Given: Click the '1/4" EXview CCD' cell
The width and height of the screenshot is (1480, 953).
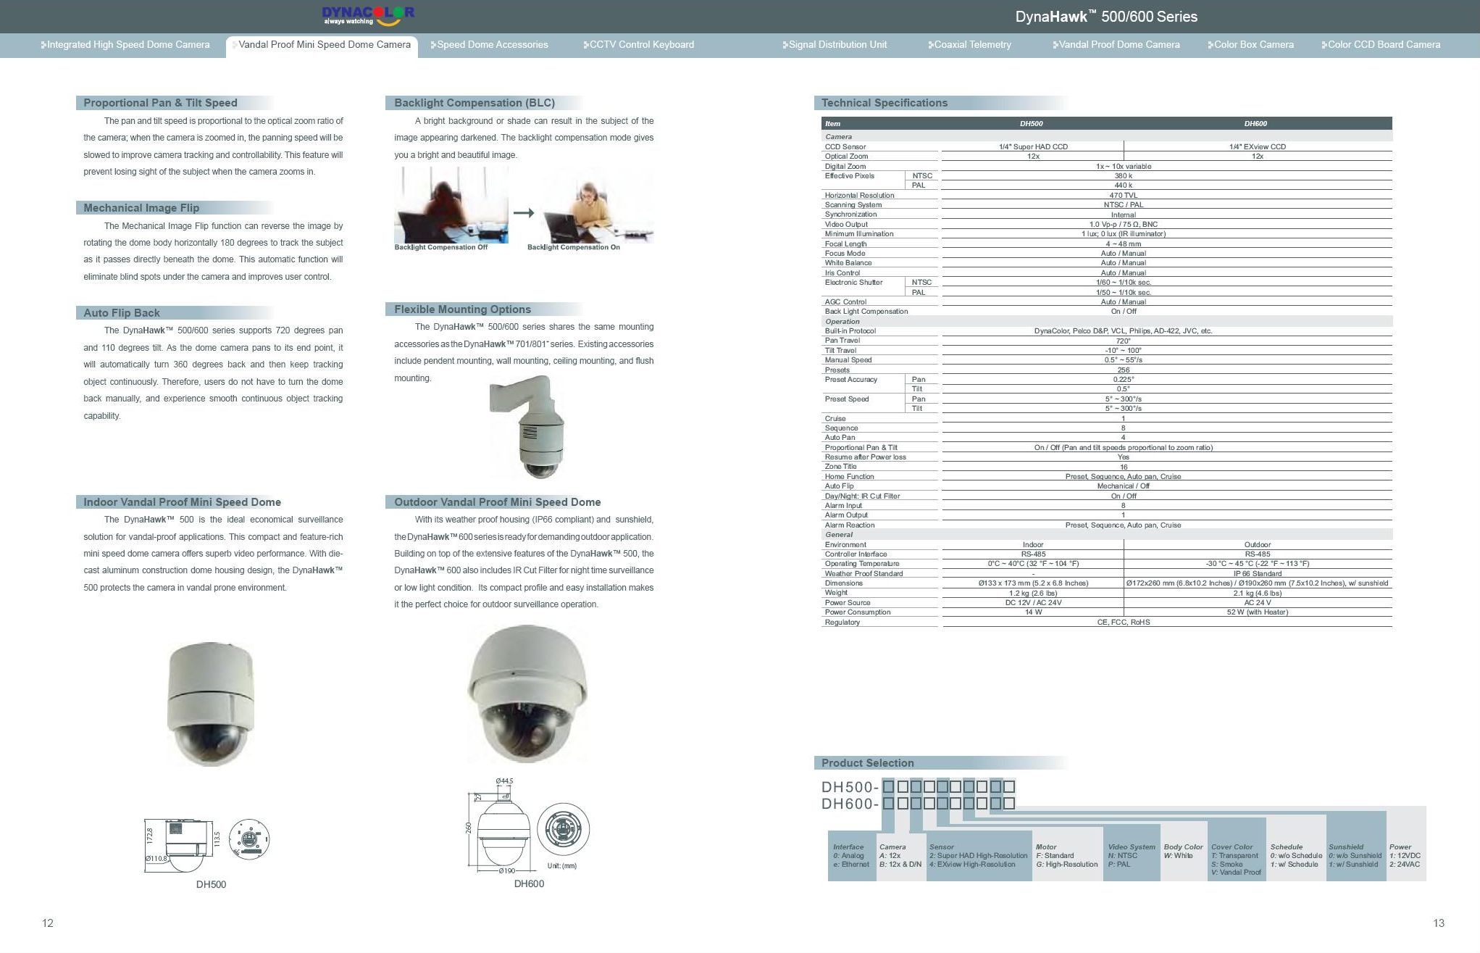Looking at the screenshot, I should 1258,147.
